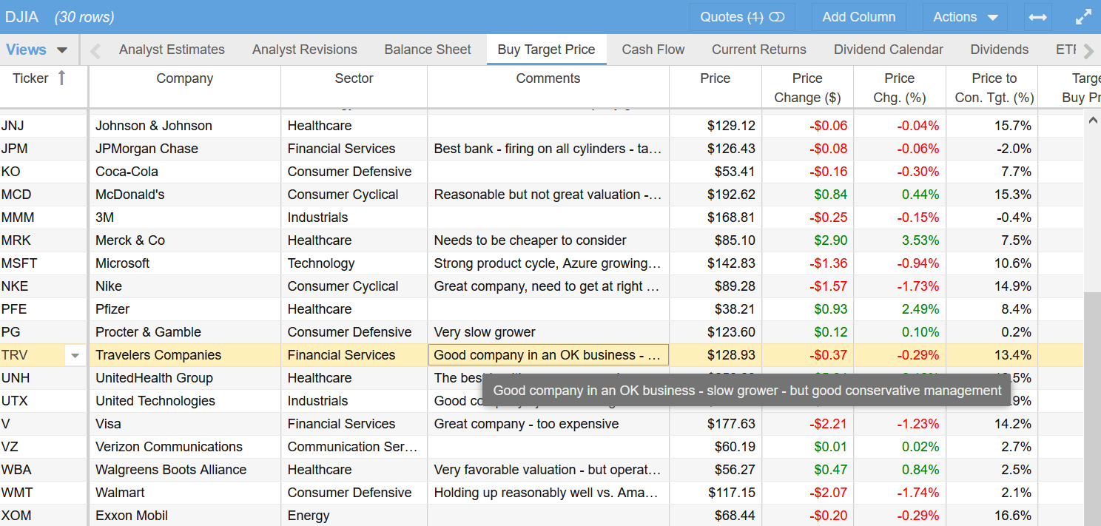Switch to the Analyst Estimates tab
The height and width of the screenshot is (526, 1101).
(172, 50)
